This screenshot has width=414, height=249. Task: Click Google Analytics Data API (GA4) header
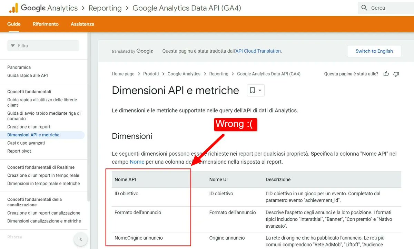coord(187,8)
